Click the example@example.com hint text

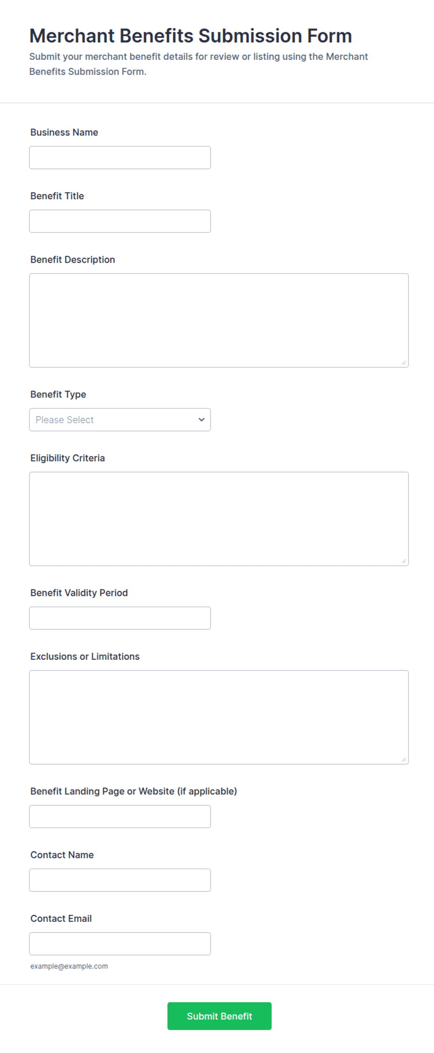point(69,966)
